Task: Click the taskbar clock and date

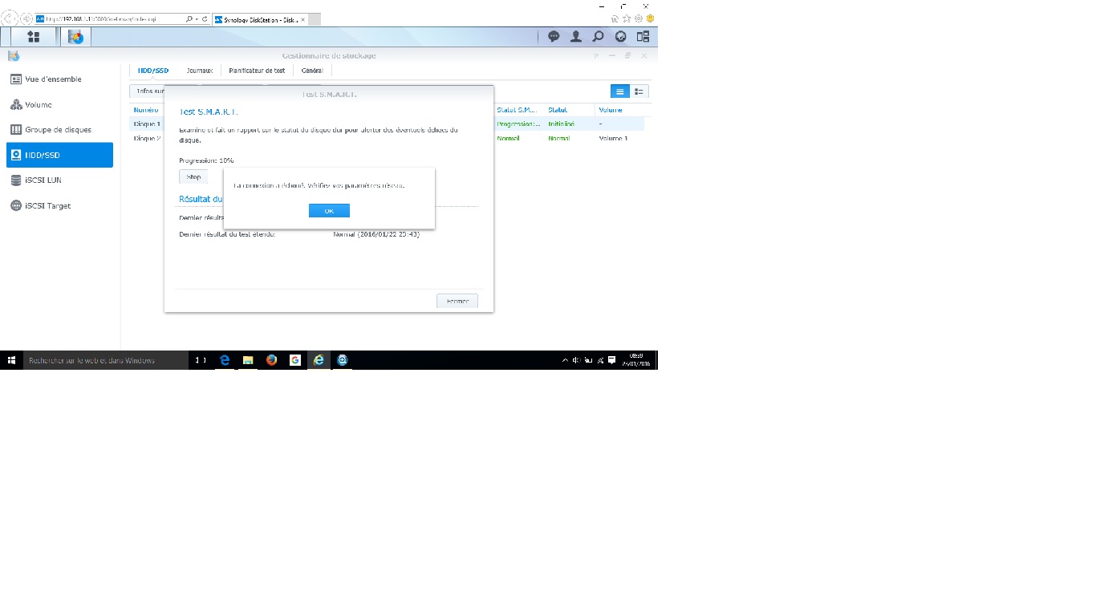Action: 635,360
